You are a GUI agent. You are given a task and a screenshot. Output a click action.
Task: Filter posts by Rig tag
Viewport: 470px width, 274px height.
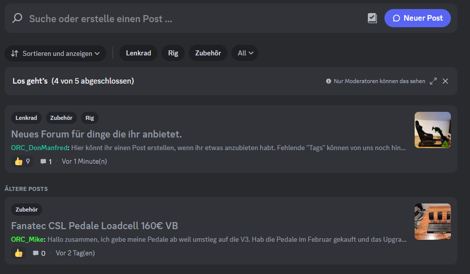pos(173,53)
